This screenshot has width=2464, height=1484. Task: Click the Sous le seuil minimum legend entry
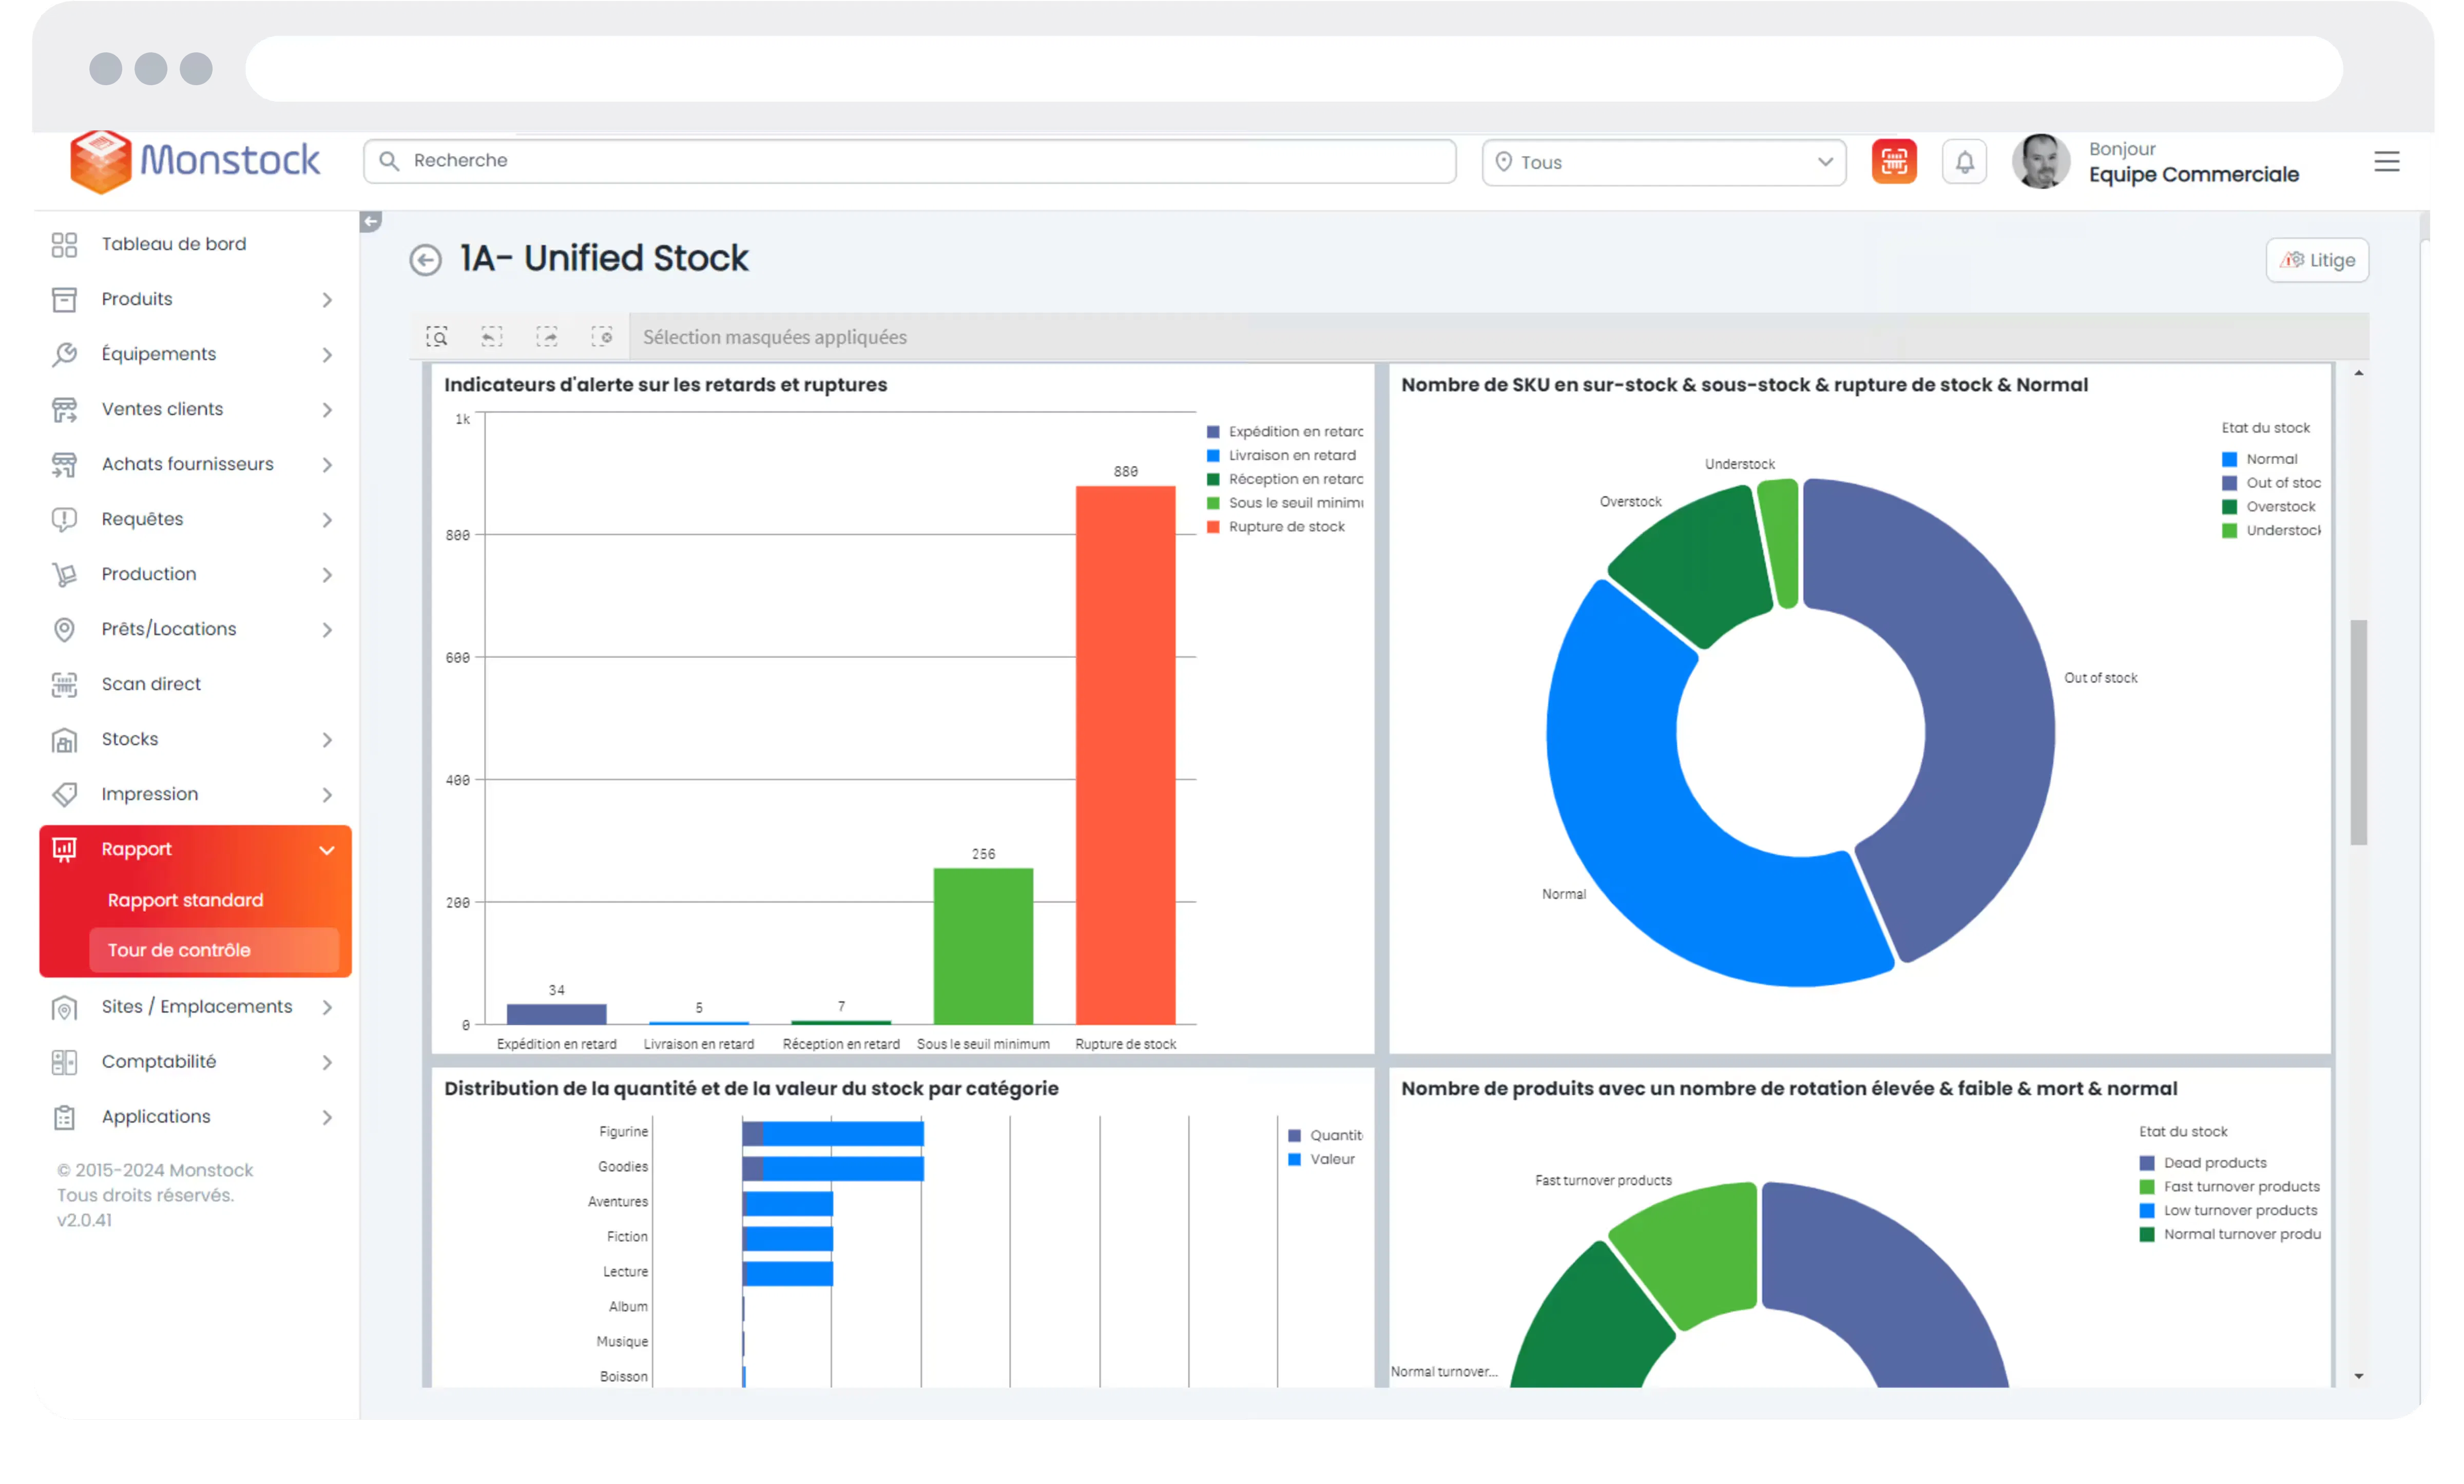click(1285, 503)
